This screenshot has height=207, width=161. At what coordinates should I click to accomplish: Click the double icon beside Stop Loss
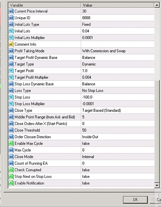coord(11,97)
